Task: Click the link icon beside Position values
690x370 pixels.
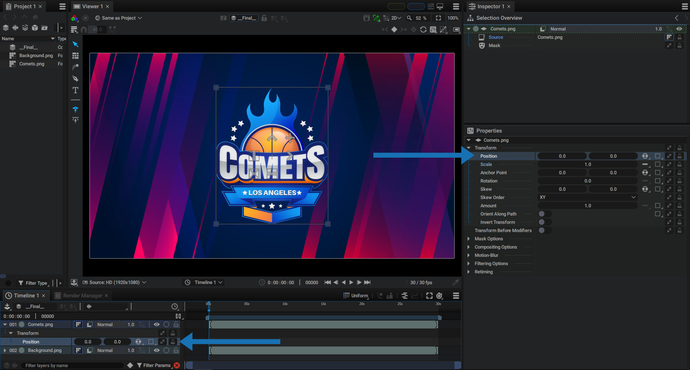Action: point(645,156)
